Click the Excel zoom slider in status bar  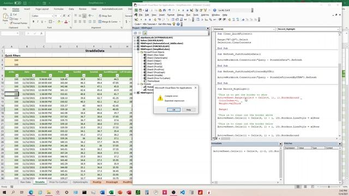(329, 187)
